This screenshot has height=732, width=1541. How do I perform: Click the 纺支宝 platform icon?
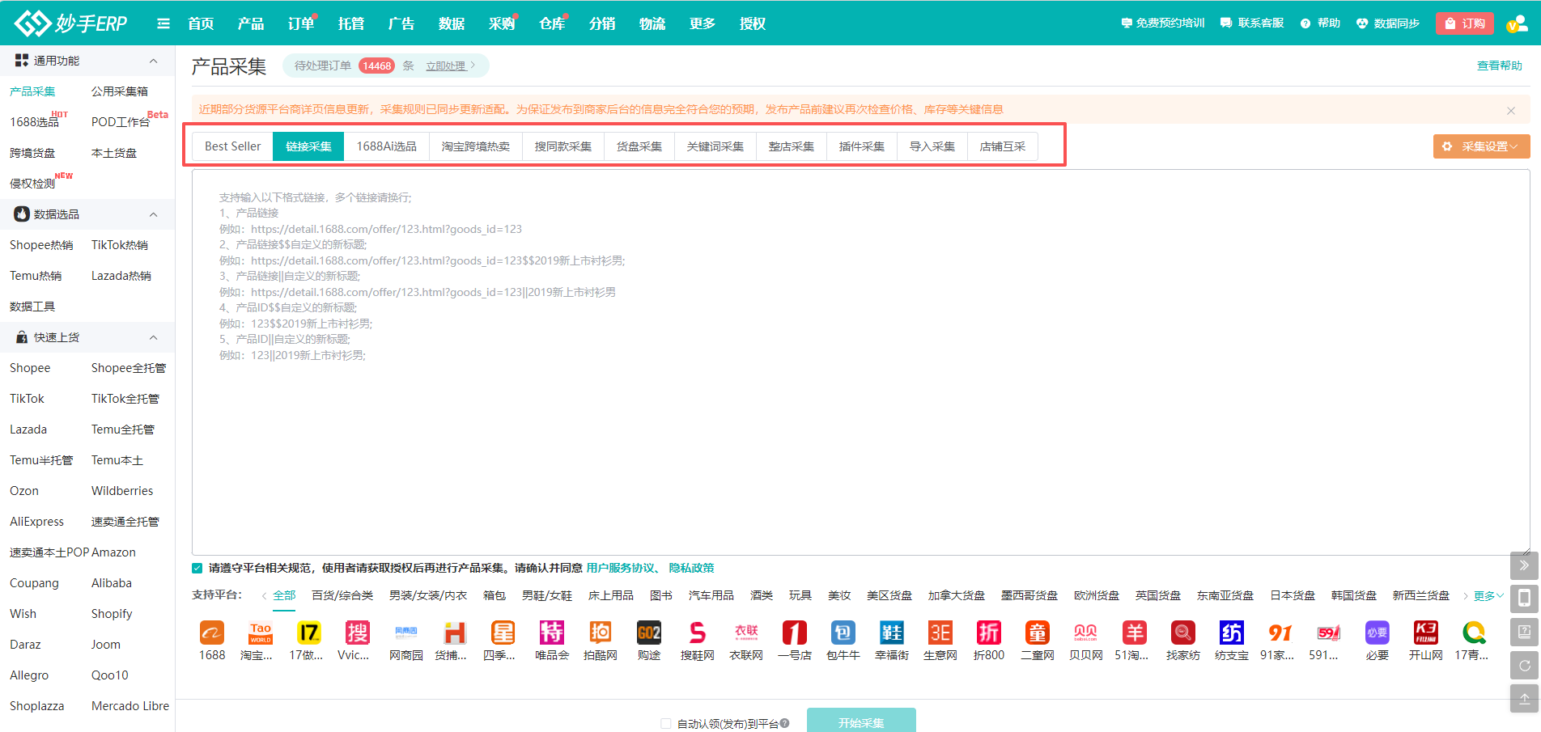point(1232,632)
